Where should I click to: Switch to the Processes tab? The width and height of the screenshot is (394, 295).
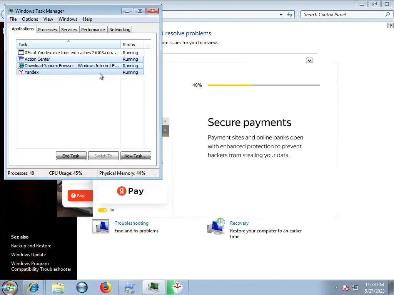47,30
